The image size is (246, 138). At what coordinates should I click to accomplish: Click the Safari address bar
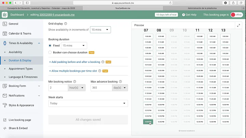pyautogui.click(x=123, y=3)
